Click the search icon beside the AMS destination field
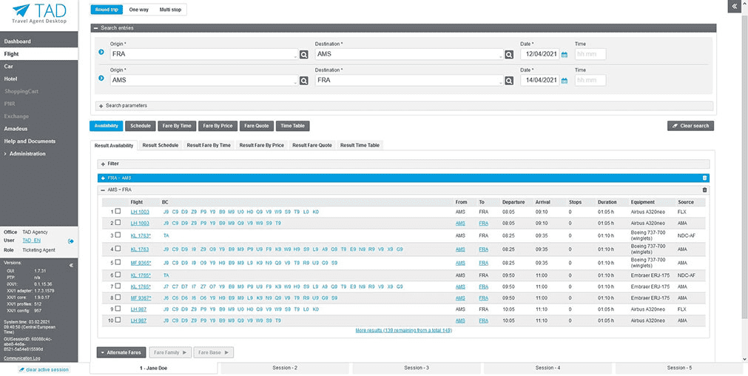Image resolution: width=748 pixels, height=376 pixels. coord(509,55)
